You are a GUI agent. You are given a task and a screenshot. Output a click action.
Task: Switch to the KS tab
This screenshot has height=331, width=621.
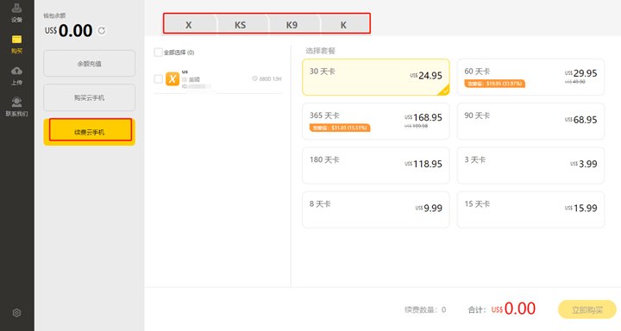(240, 25)
